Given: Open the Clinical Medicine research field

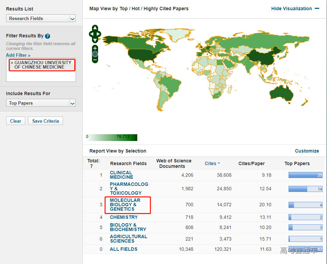Looking at the screenshot, I should click(x=121, y=175).
